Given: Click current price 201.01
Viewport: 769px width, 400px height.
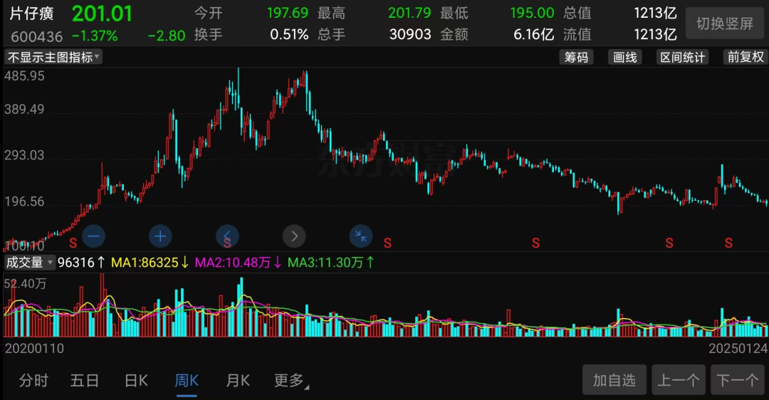Looking at the screenshot, I should click(x=102, y=14).
